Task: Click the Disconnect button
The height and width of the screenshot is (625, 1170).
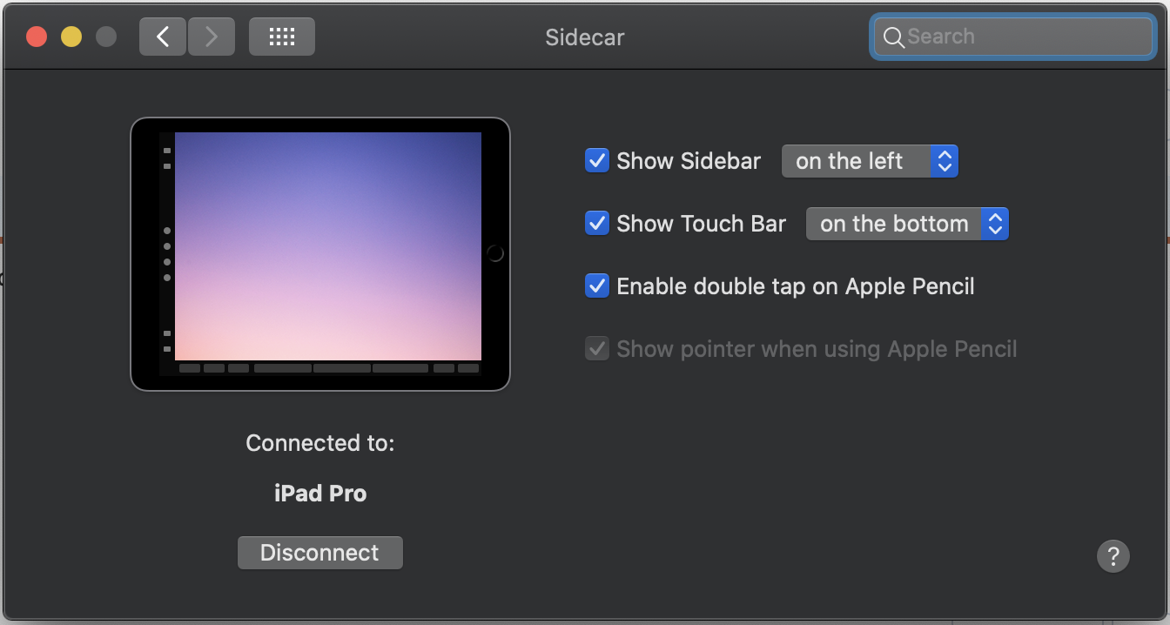Action: point(319,553)
